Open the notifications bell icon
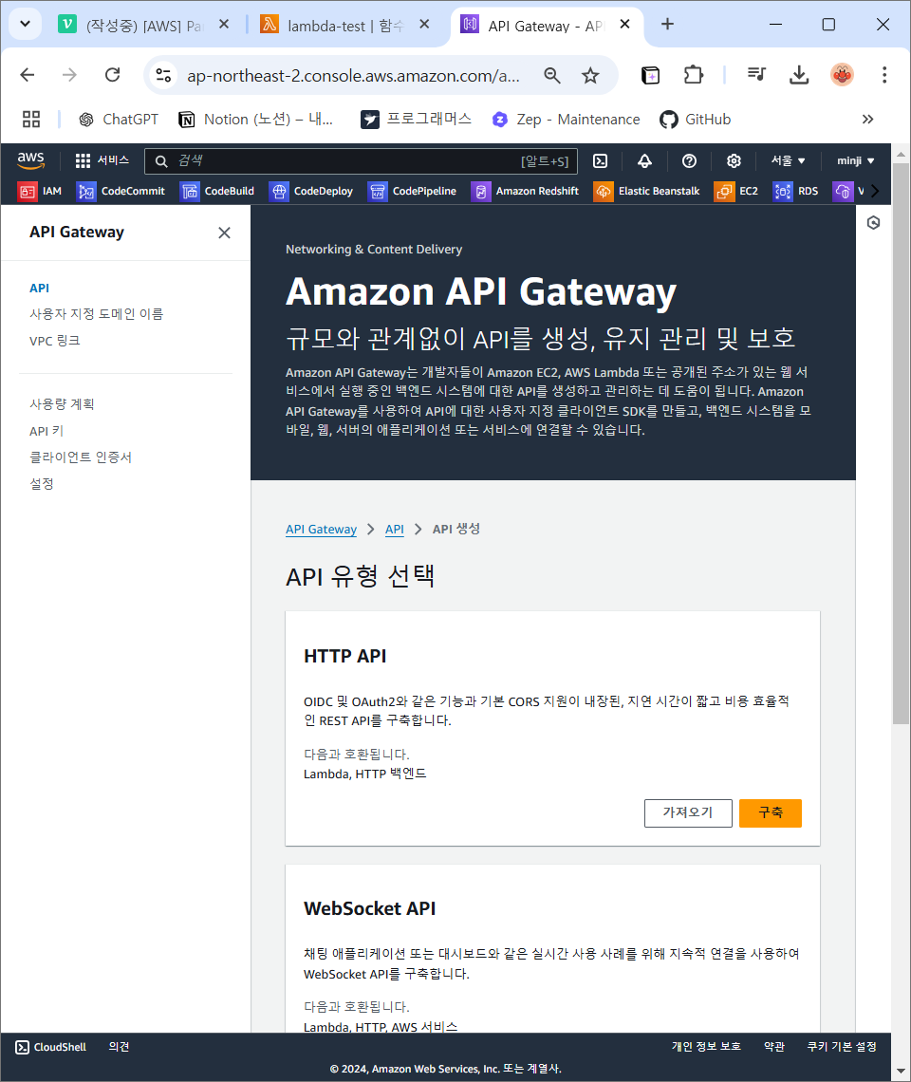 pyautogui.click(x=644, y=160)
